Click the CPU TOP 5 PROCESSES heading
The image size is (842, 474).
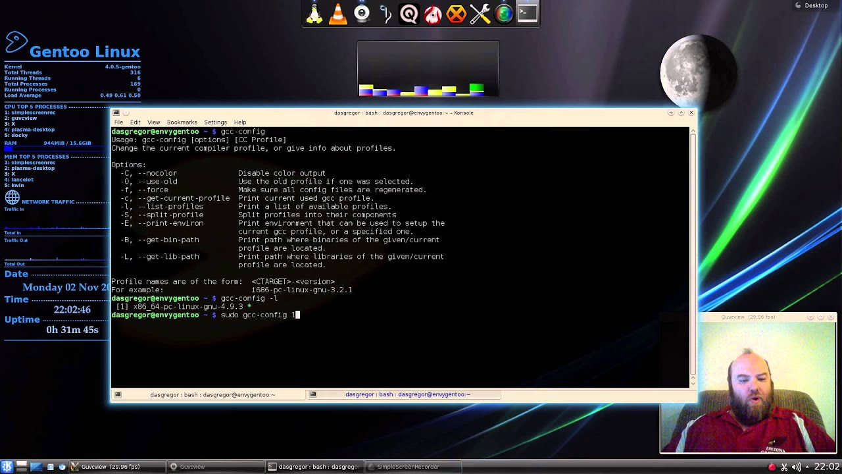click(x=36, y=107)
